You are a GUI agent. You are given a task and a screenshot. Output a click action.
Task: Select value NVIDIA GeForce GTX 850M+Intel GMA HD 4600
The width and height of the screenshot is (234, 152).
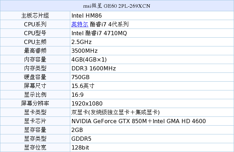coord(139,121)
